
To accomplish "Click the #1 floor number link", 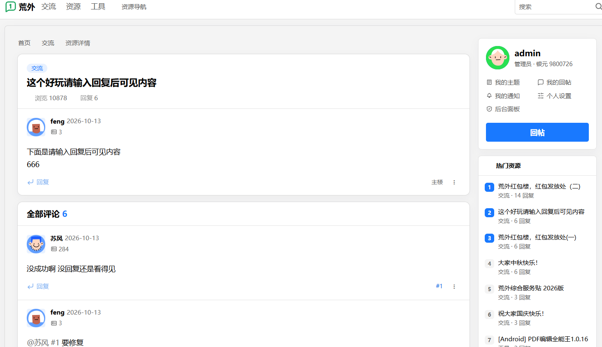I will tap(439, 286).
